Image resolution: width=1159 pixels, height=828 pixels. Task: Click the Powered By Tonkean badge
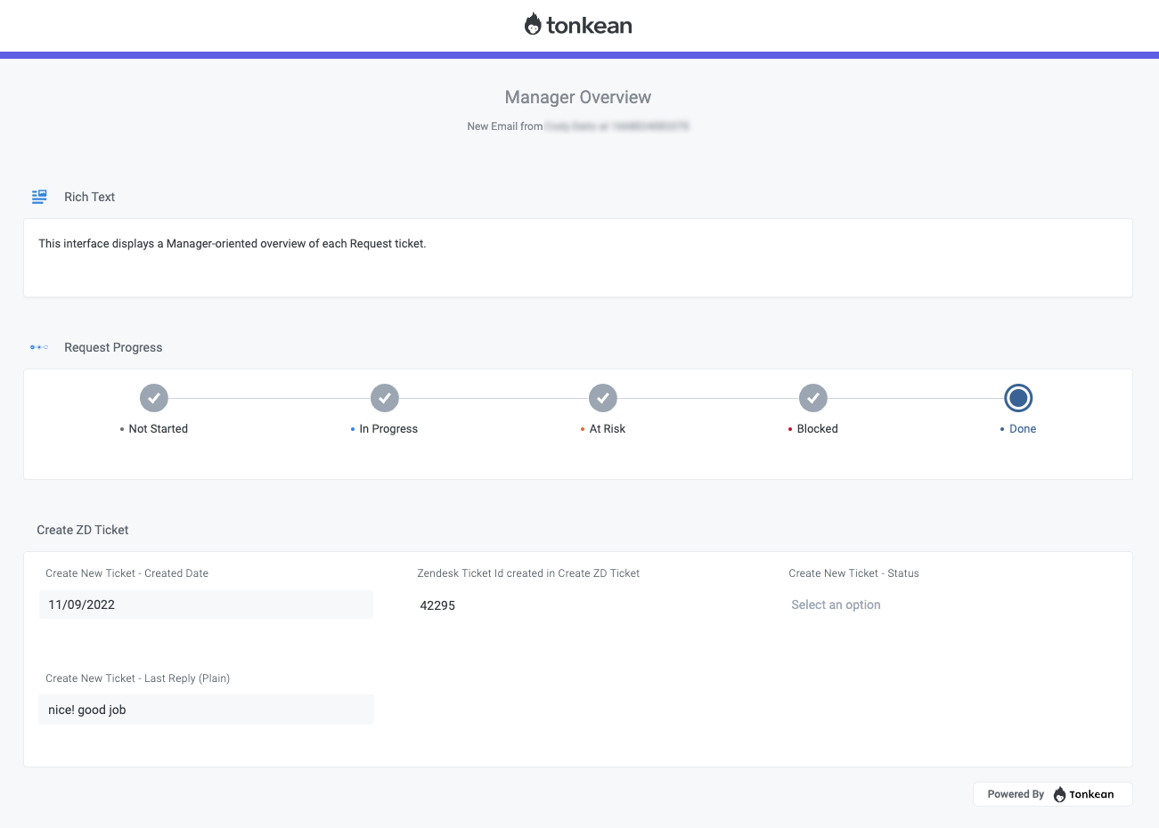pyautogui.click(x=1052, y=794)
